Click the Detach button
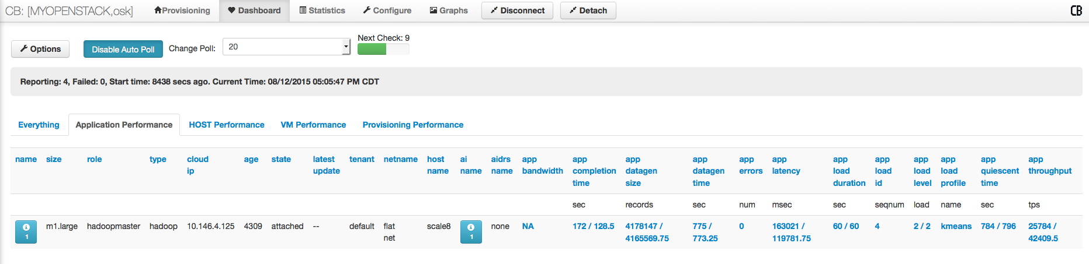1089x264 pixels. (588, 10)
